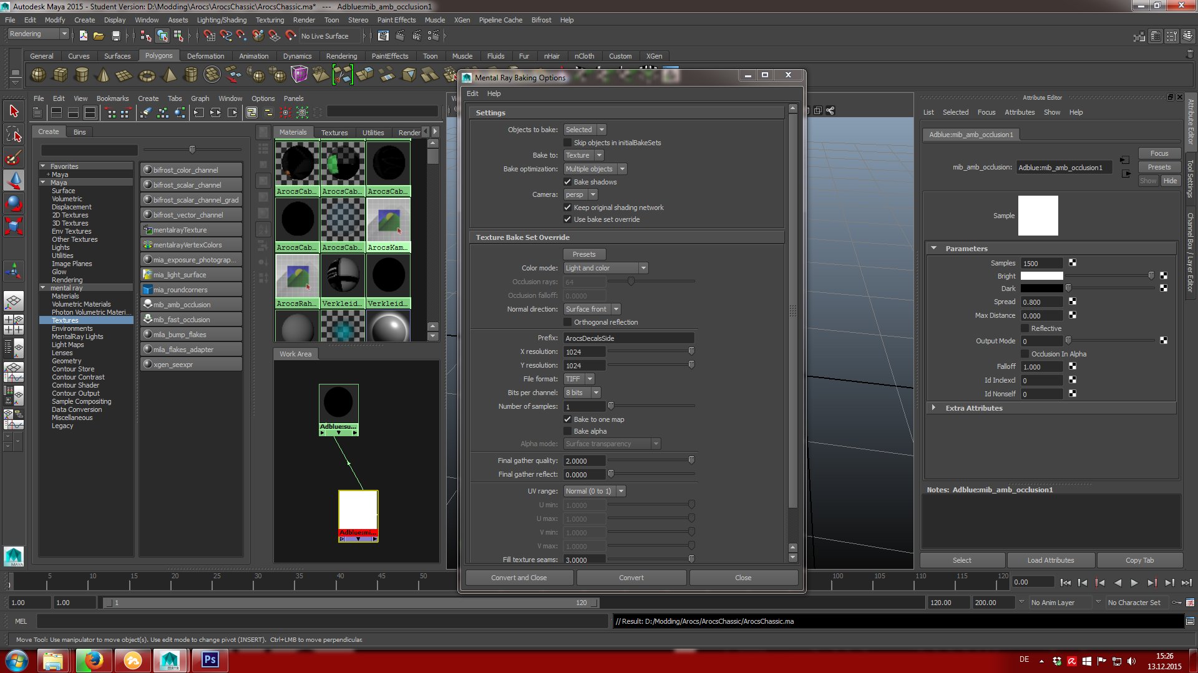Select the polygon sphere shelf icon
Image resolution: width=1198 pixels, height=673 pixels.
pyautogui.click(x=39, y=75)
